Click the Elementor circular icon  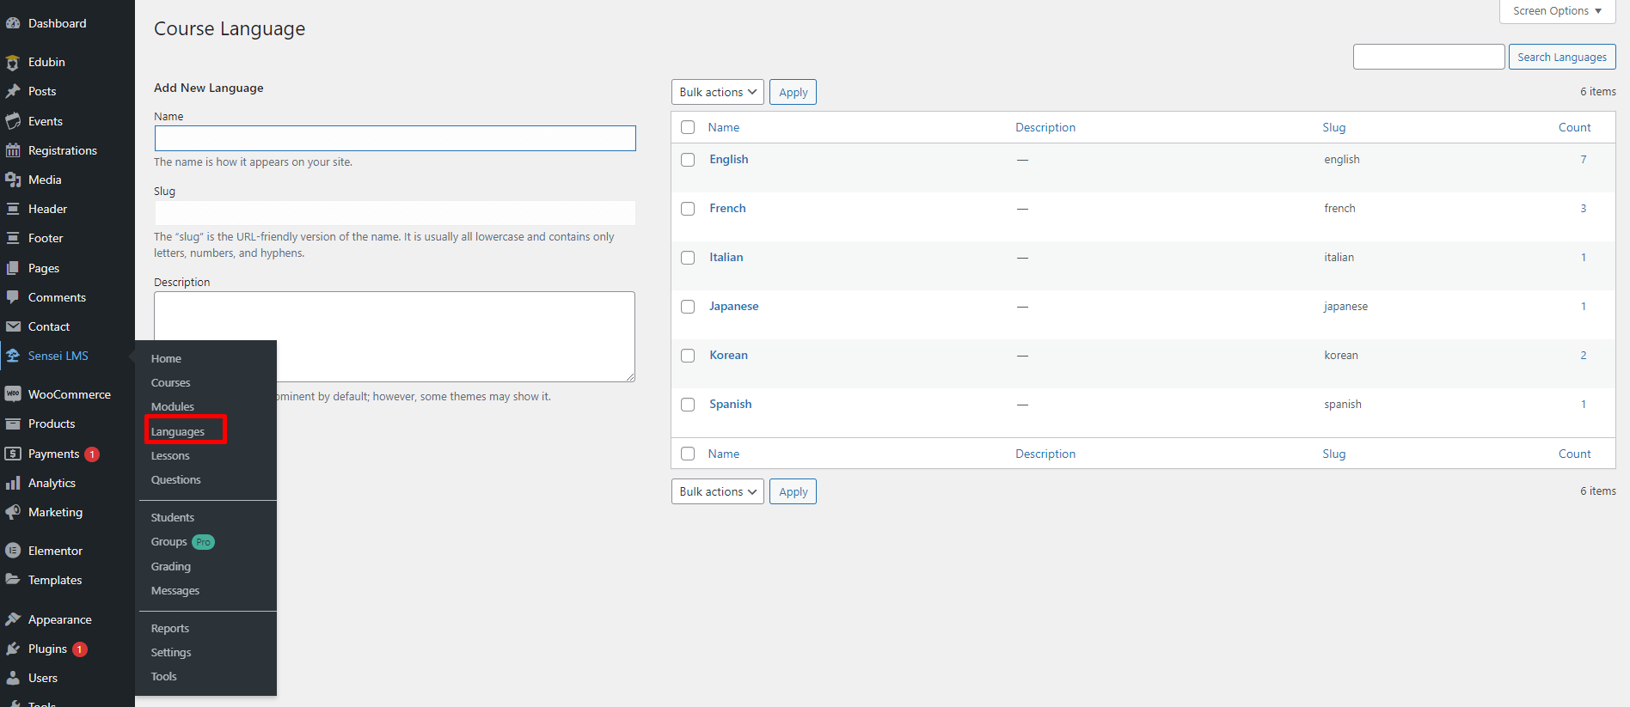13,551
